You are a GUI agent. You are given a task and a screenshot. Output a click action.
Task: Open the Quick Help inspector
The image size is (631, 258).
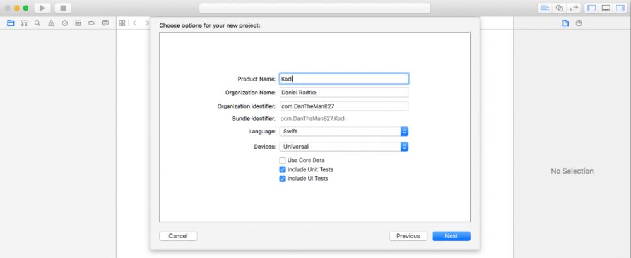579,23
